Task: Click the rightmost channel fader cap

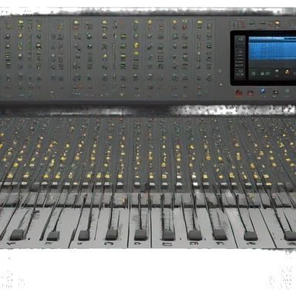Action: [x=291, y=236]
